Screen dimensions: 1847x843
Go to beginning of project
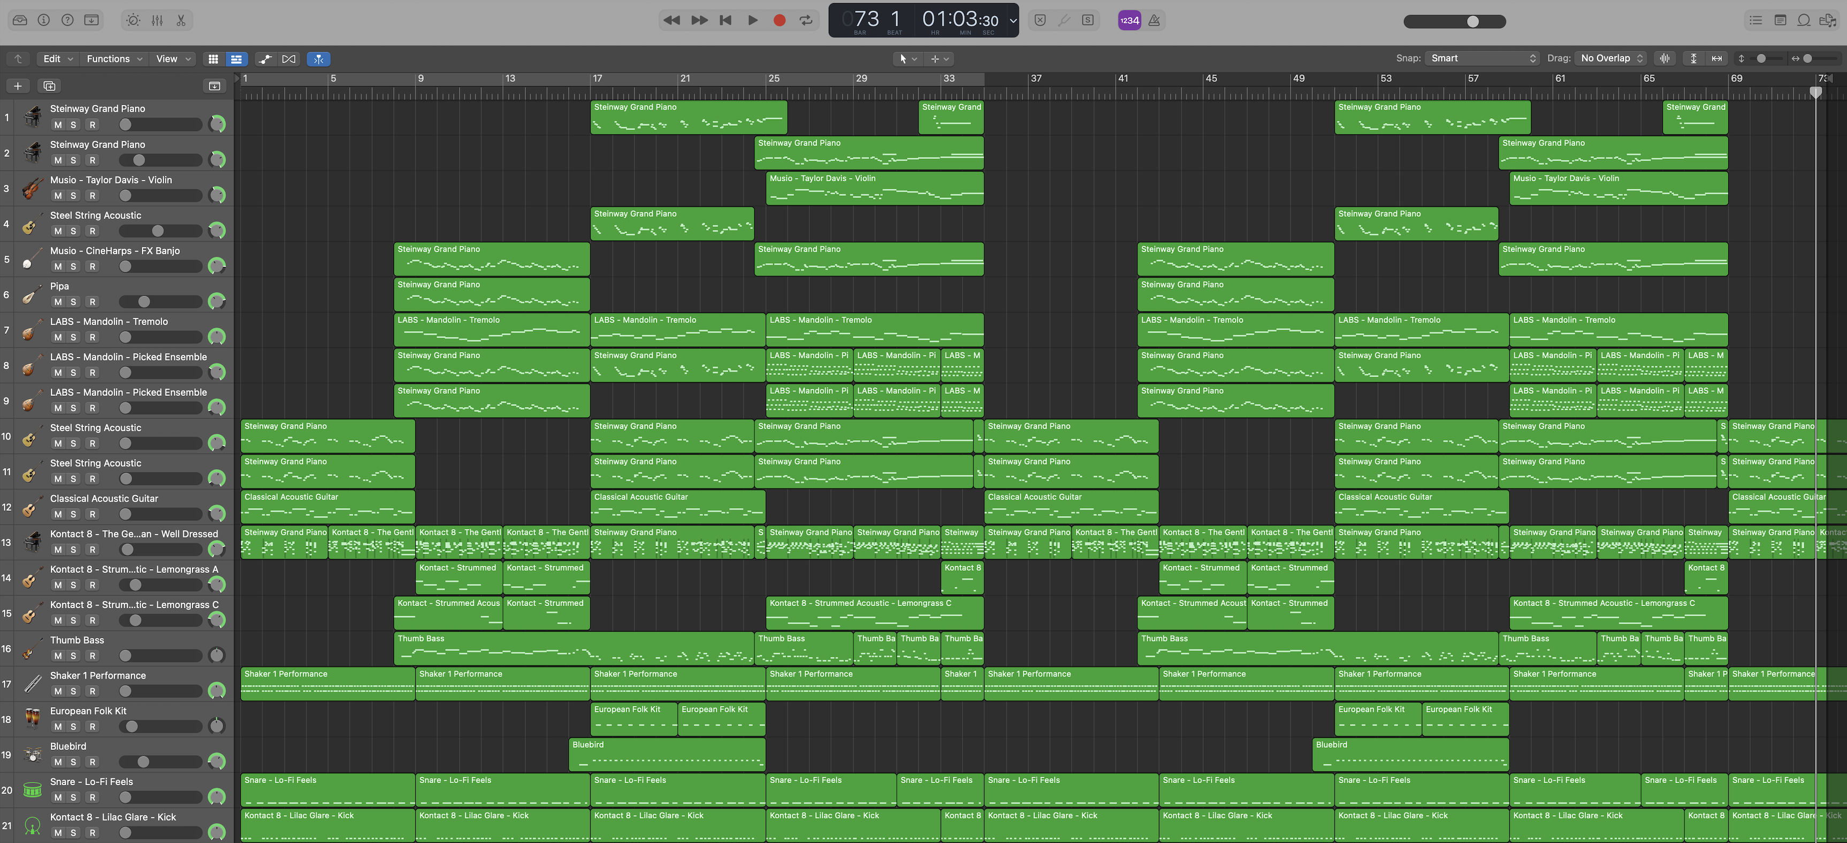tap(726, 20)
